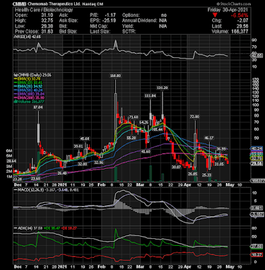The width and height of the screenshot is (265, 270).
Task: Click the StockCharts.com credit link
Action: click(x=234, y=4)
